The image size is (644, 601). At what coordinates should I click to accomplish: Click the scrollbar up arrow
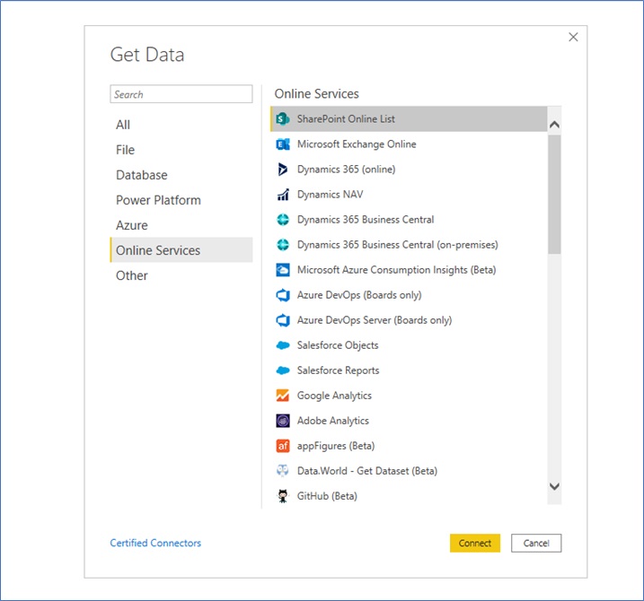(x=554, y=125)
